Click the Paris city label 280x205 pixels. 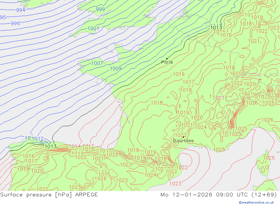coord(167,62)
